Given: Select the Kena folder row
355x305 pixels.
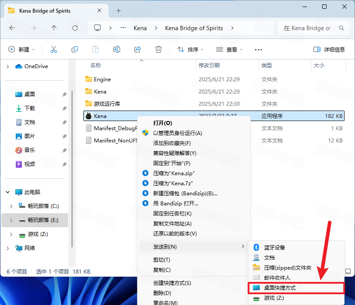Looking at the screenshot, I should [x=214, y=92].
